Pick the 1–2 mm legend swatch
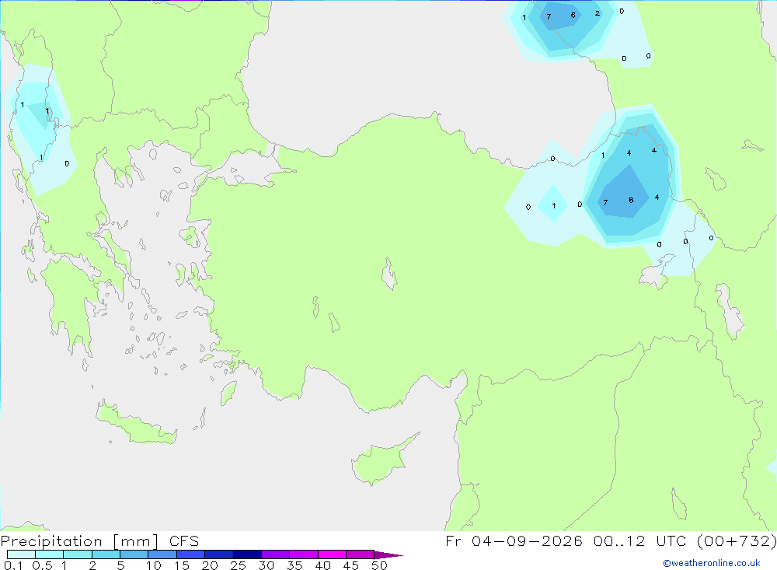Viewport: 777px width, 570px height. [78, 554]
